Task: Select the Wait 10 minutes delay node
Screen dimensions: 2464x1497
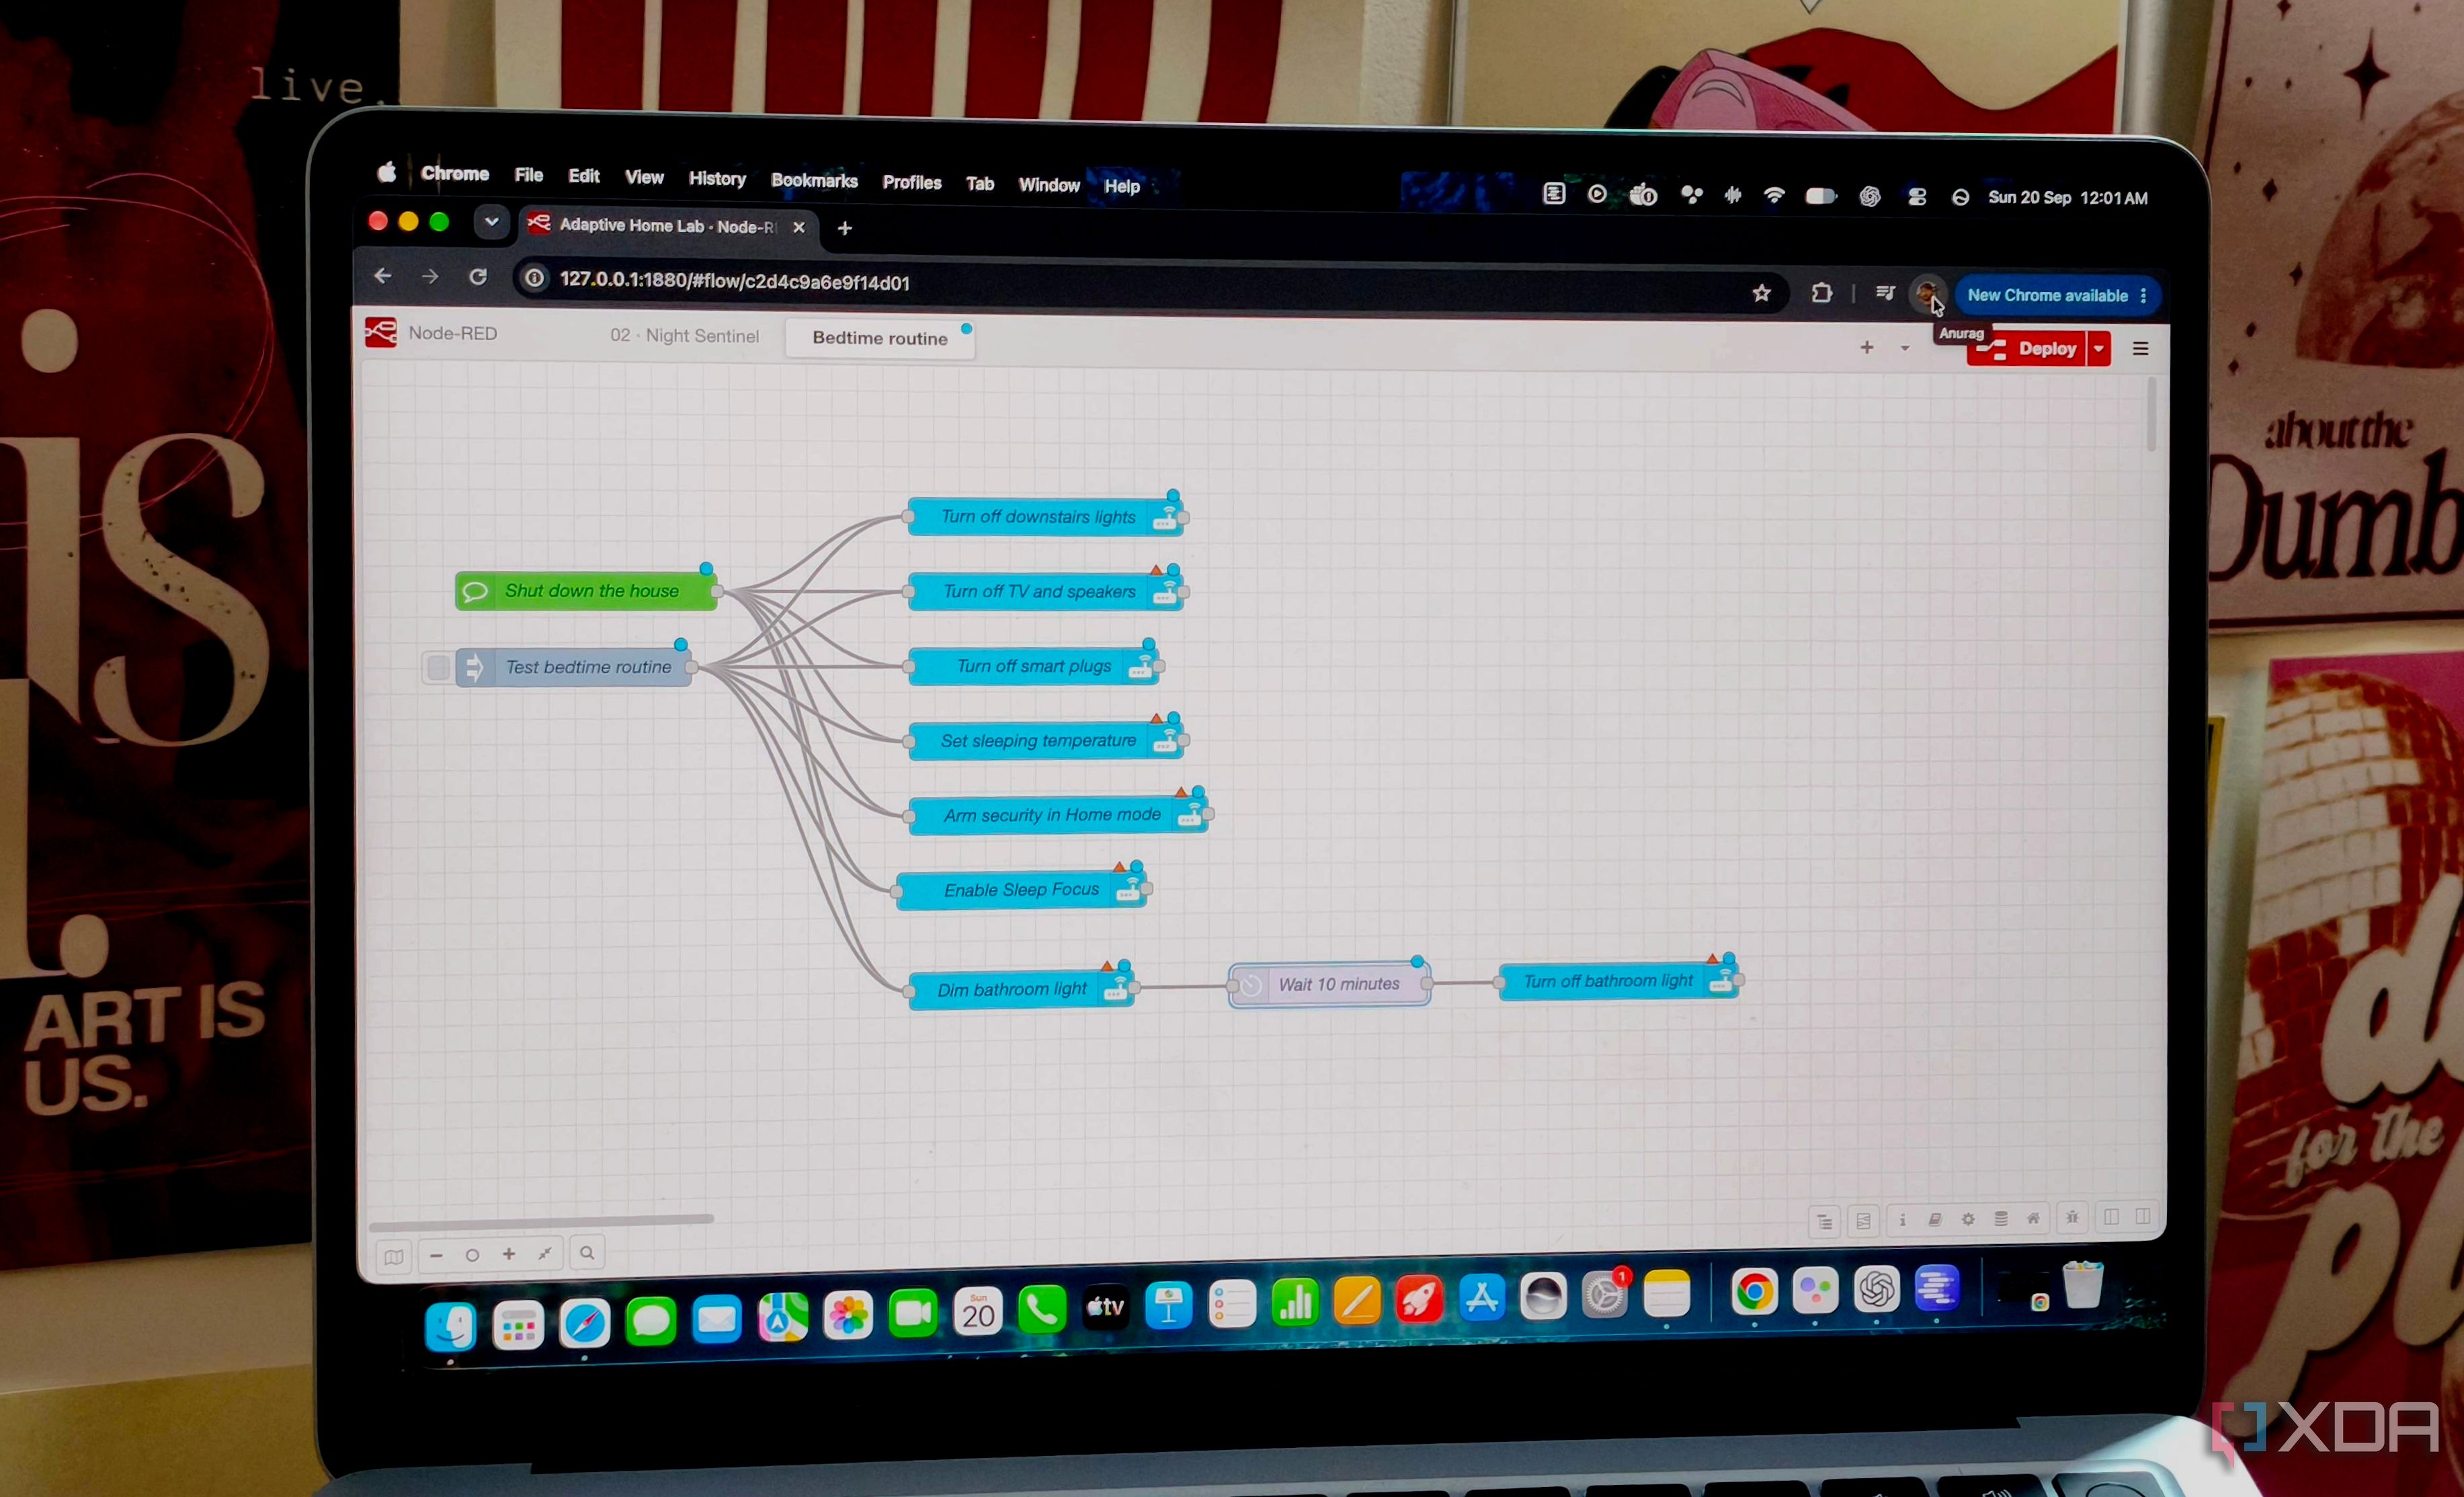Action: [x=1329, y=985]
